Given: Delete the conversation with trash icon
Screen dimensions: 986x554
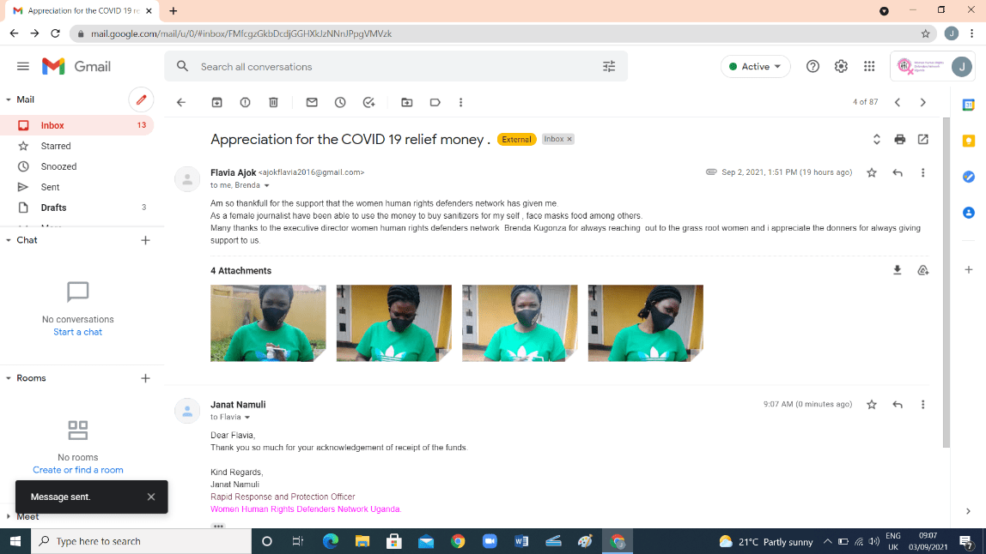Looking at the screenshot, I should pyautogui.click(x=273, y=102).
